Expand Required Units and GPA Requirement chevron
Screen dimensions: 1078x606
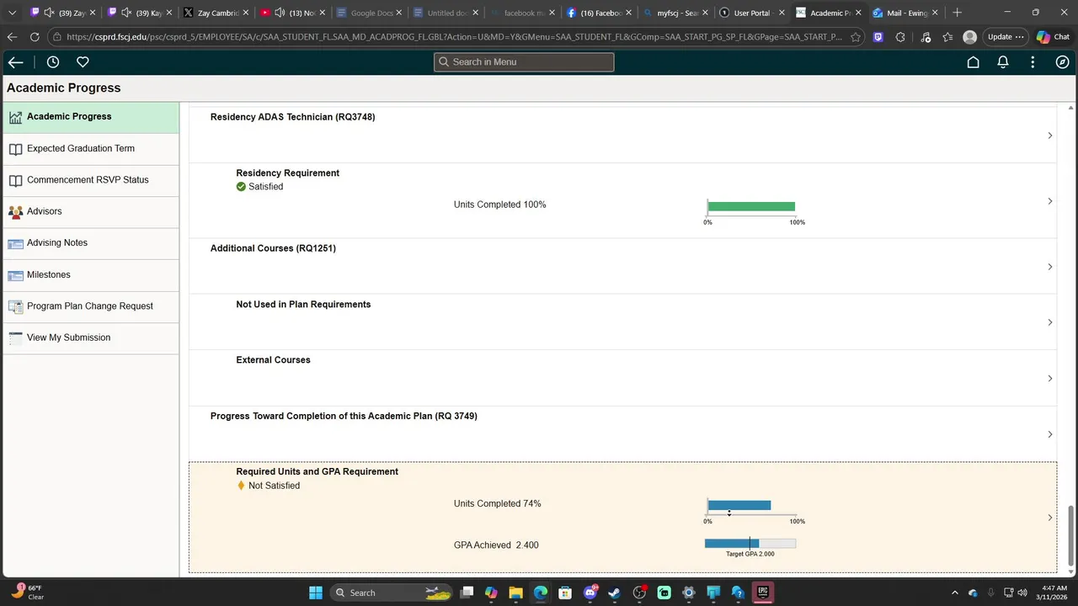click(1049, 518)
